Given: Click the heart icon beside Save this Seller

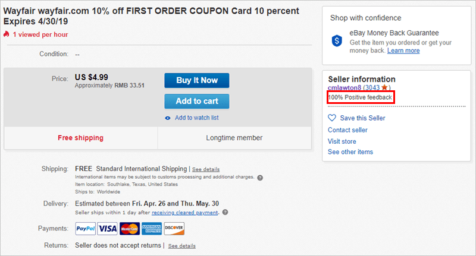Looking at the screenshot, I should 332,118.
